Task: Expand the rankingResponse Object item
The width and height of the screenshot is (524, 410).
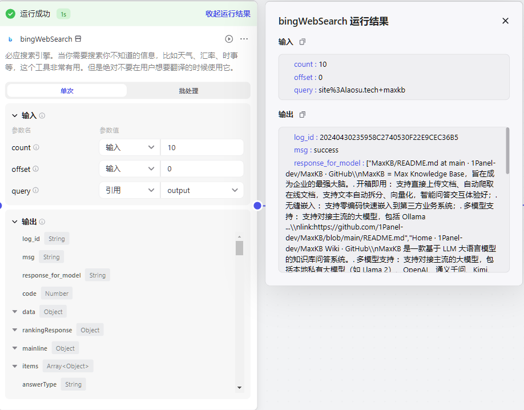Action: [15, 329]
